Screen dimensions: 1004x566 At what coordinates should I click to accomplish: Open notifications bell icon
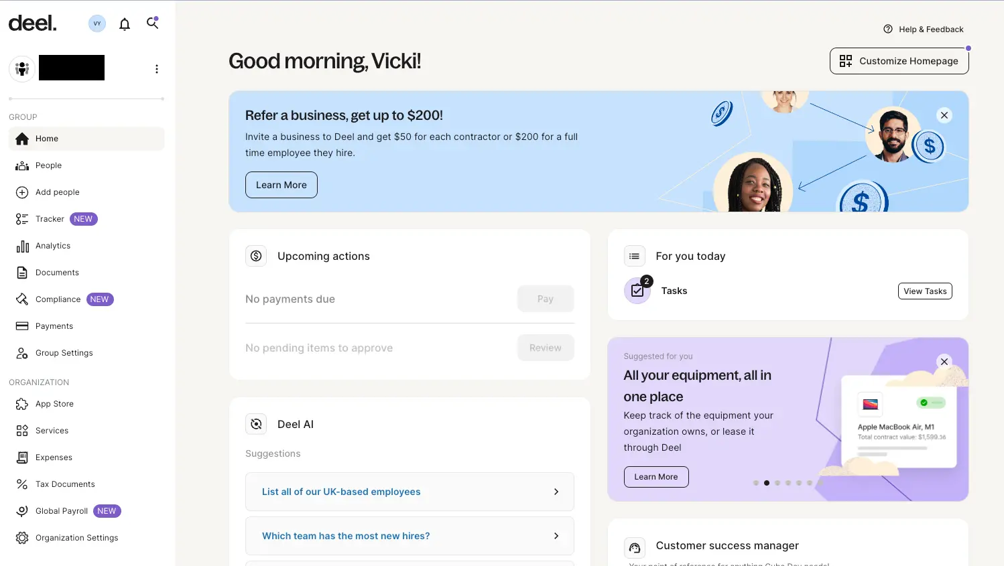pyautogui.click(x=124, y=23)
